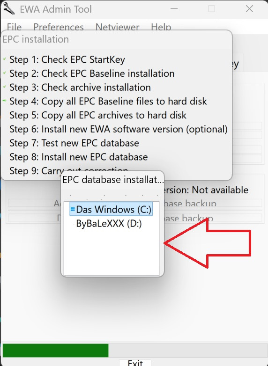Minimize the EWA Admin Tool window

pos(174,9)
